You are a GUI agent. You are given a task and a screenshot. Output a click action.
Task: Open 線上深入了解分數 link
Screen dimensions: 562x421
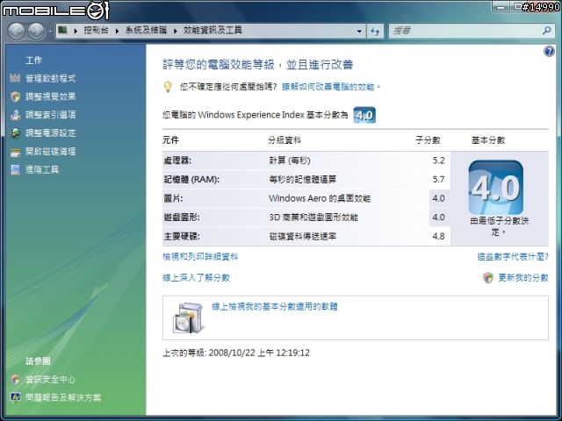(x=196, y=278)
